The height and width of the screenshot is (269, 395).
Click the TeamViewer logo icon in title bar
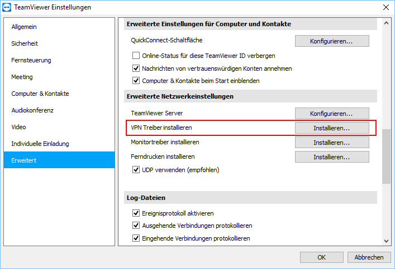(x=7, y=7)
